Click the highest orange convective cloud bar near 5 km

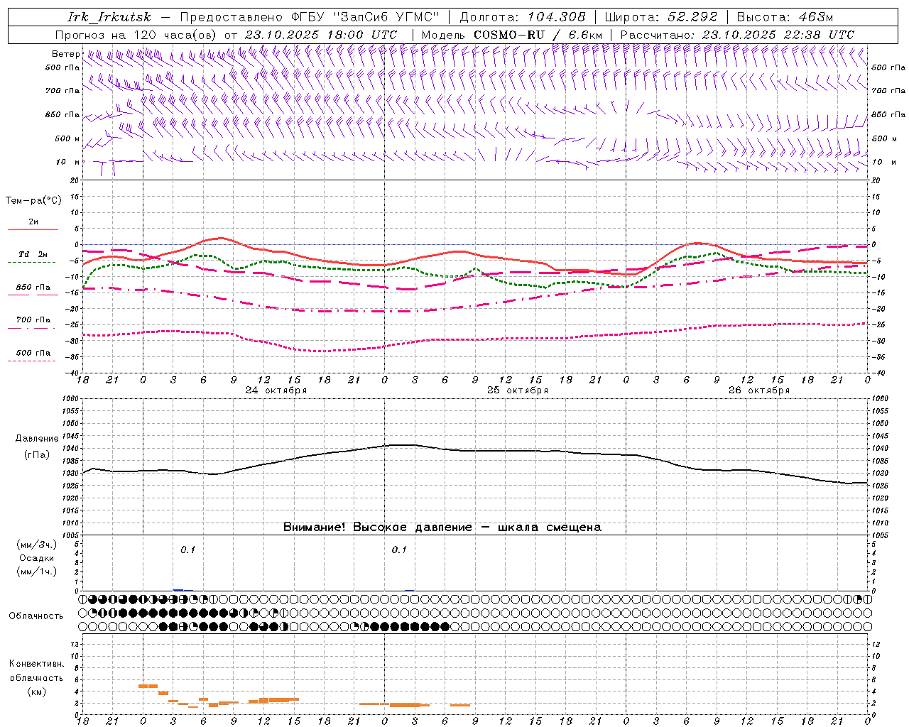point(148,686)
